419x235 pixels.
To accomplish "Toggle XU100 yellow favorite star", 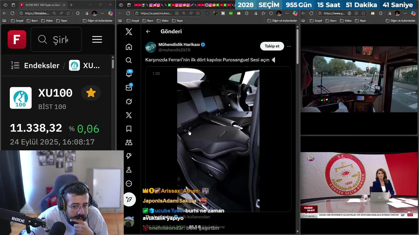I will pos(91,93).
